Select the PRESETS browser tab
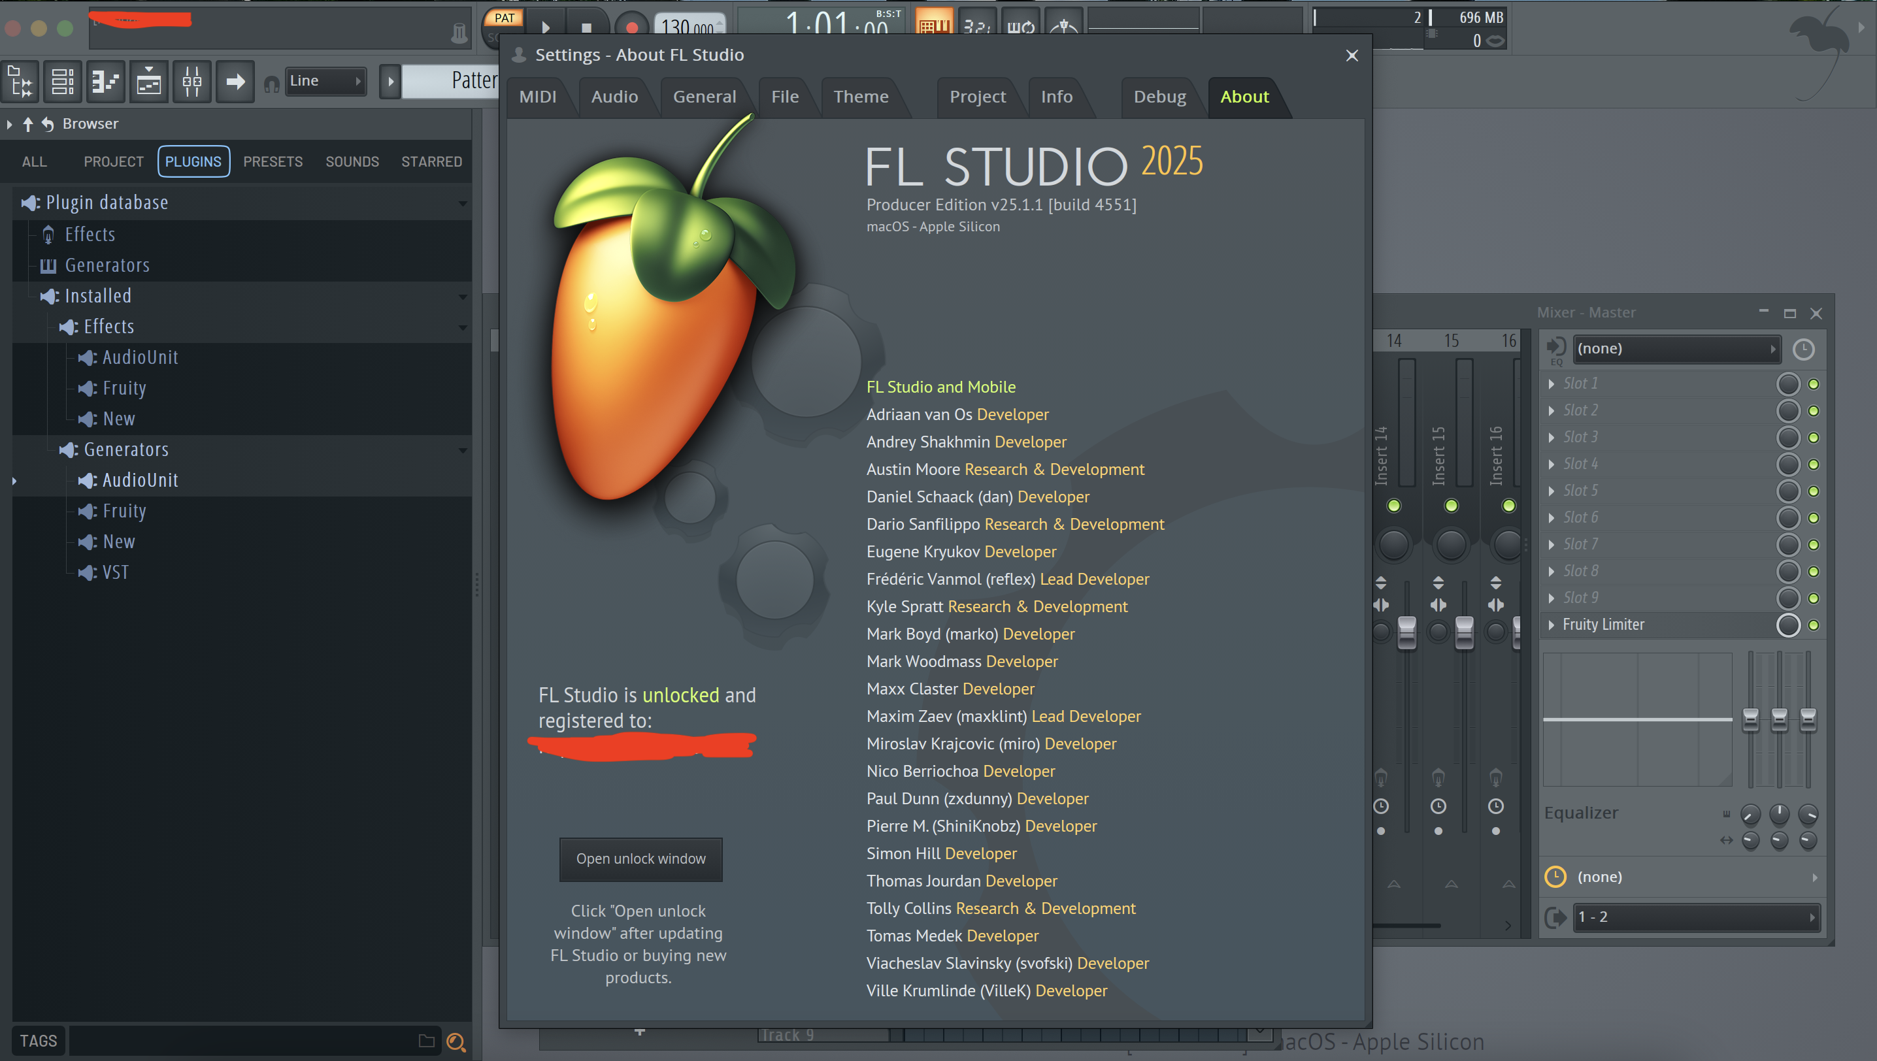Viewport: 1877px width, 1061px height. (273, 162)
